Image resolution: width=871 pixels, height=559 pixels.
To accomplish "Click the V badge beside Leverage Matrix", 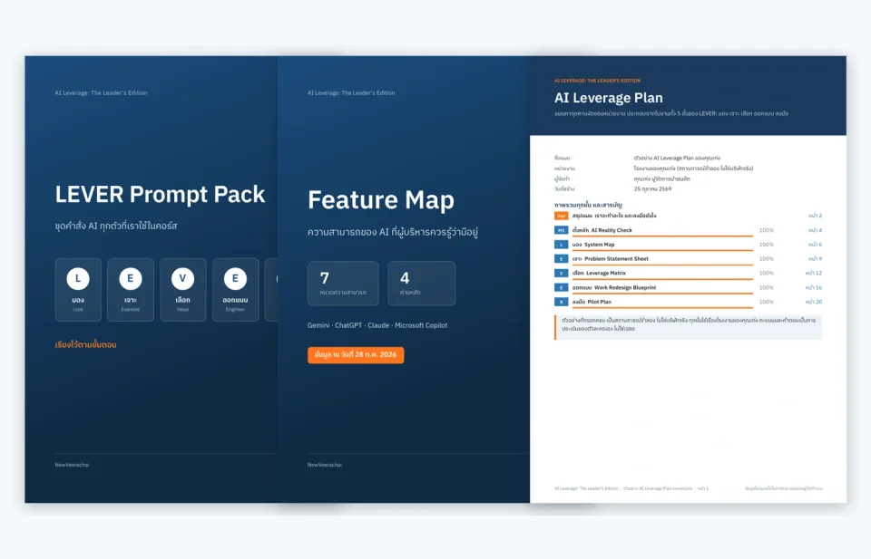I will [x=561, y=274].
